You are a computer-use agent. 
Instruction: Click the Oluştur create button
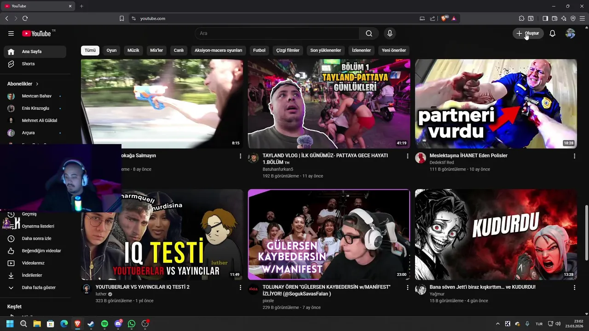(x=528, y=33)
